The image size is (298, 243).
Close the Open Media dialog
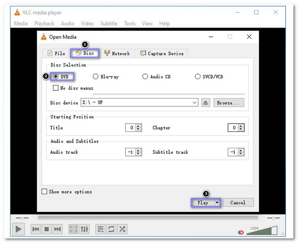click(x=249, y=37)
